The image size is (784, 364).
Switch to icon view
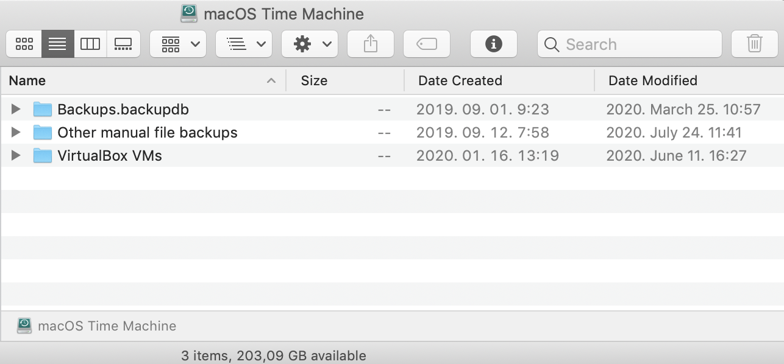click(x=24, y=44)
